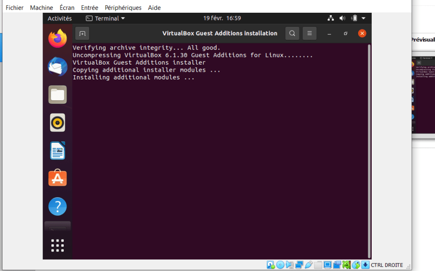Click the shared folders status icon
435x271 pixels.
318,265
